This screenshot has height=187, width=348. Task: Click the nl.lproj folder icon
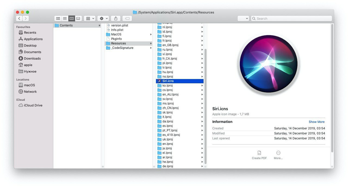(160, 27)
